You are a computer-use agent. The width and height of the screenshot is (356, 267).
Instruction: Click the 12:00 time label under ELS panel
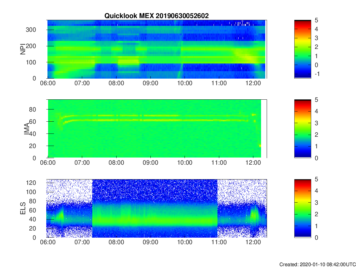click(x=253, y=243)
